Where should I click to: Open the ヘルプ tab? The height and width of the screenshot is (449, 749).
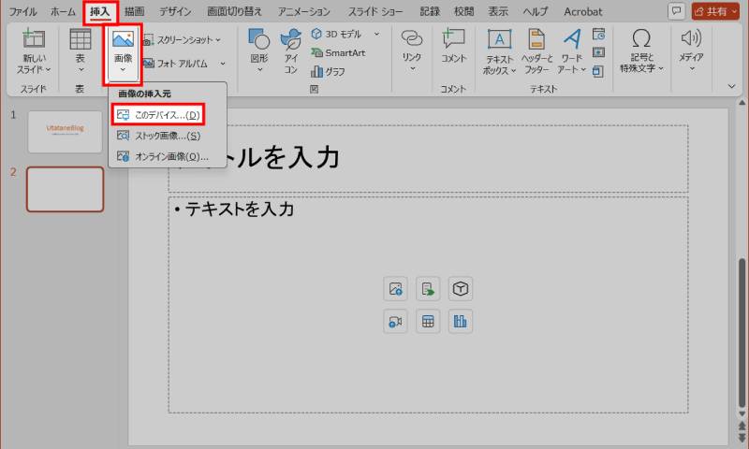[536, 11]
